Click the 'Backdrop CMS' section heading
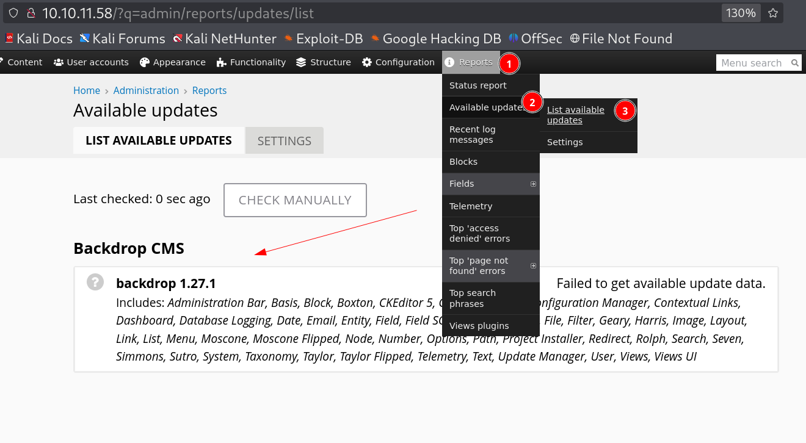The width and height of the screenshot is (806, 443). 129,248
